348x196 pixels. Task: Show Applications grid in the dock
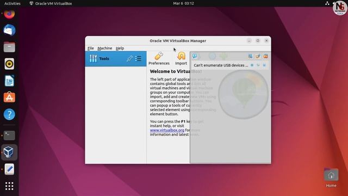tap(9, 186)
